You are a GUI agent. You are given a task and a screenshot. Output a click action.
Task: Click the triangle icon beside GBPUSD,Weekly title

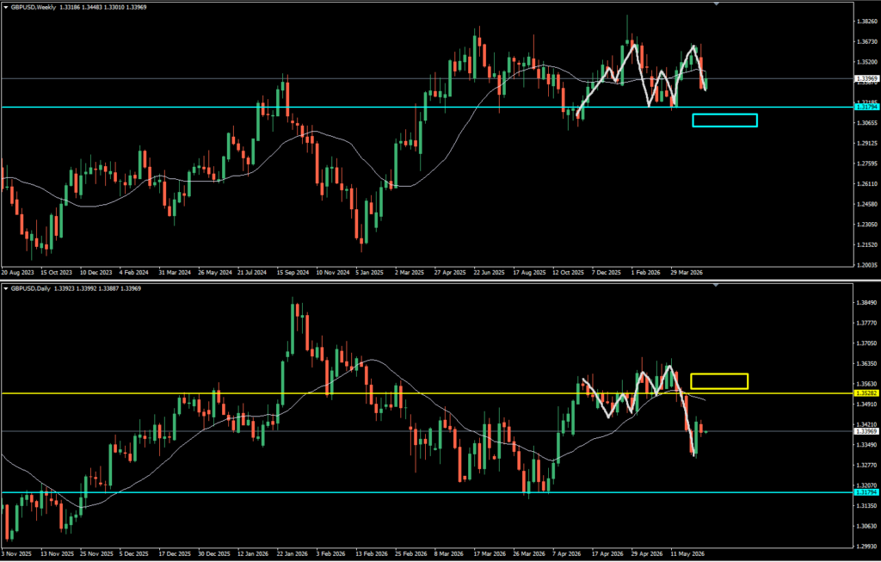6,7
